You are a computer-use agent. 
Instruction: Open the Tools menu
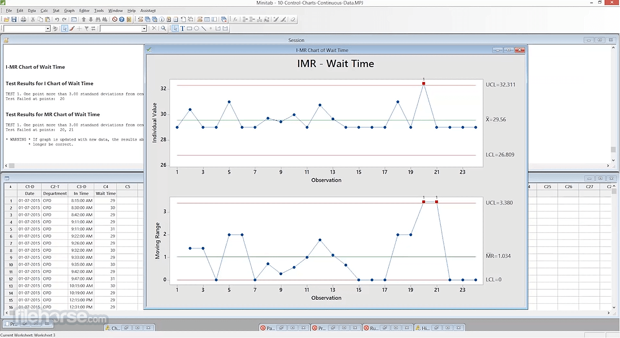pos(99,10)
